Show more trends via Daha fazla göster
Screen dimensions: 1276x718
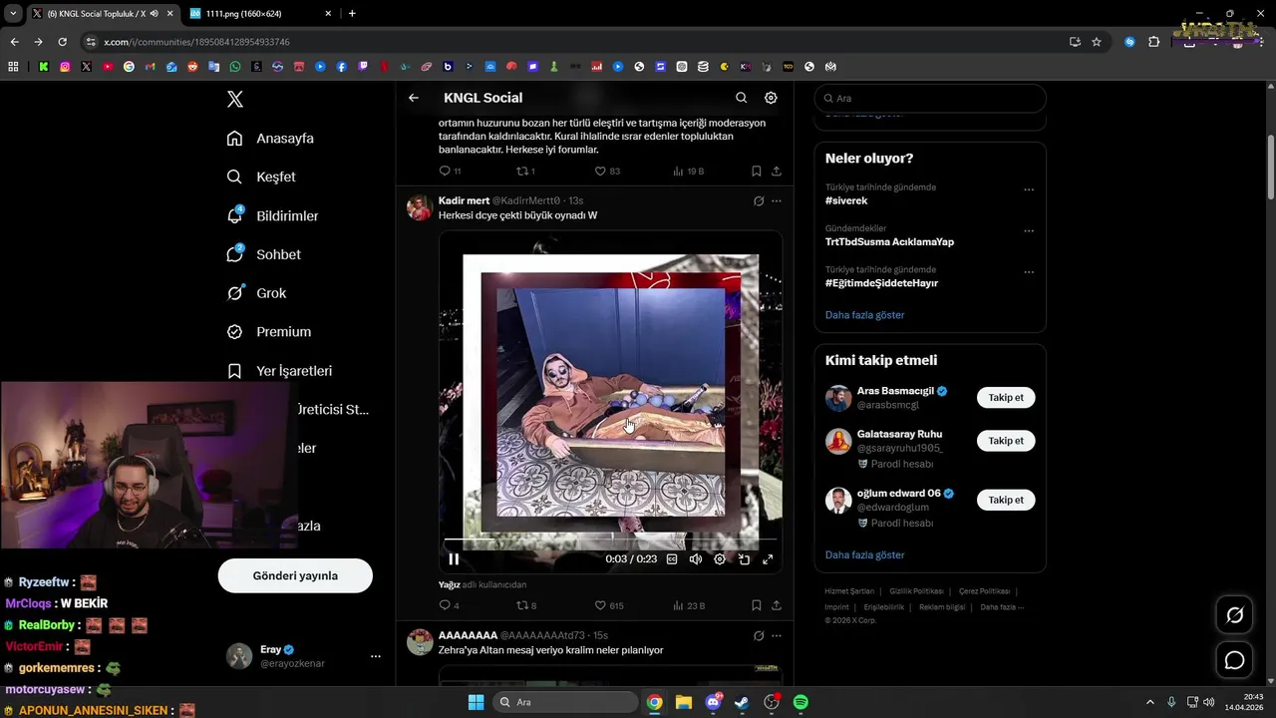(864, 315)
